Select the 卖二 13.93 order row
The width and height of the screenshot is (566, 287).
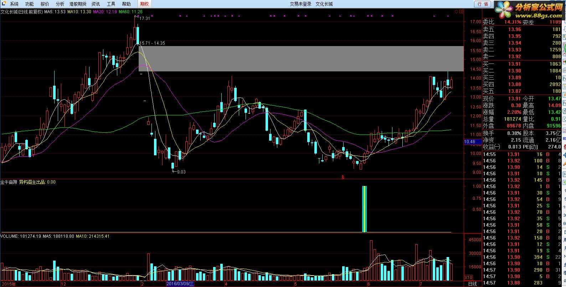522,50
